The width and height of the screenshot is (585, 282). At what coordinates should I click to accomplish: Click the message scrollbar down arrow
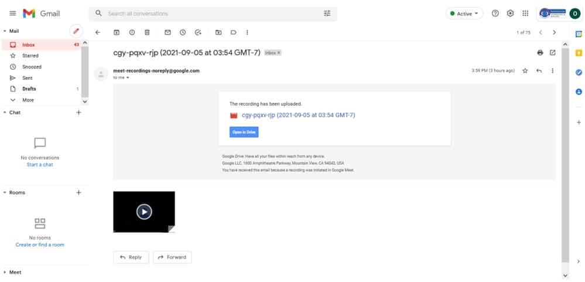(565, 276)
